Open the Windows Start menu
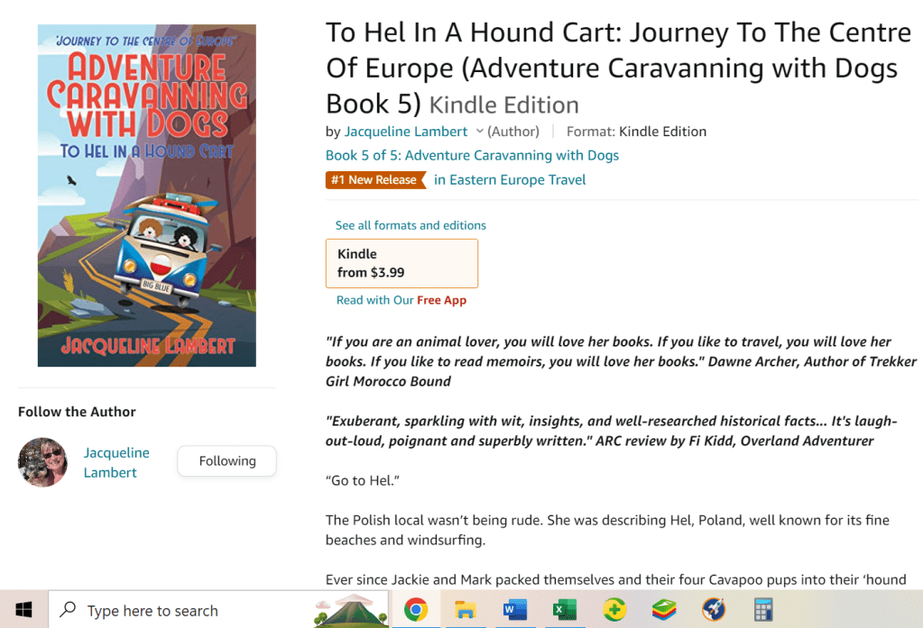Viewport: 923px width, 628px height. [x=23, y=610]
